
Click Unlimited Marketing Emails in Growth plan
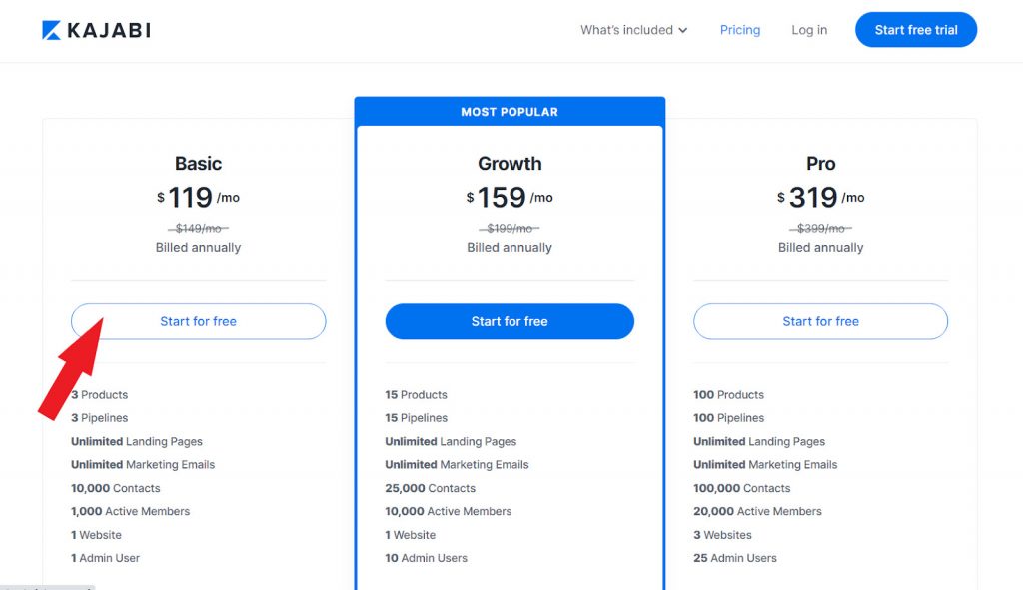click(x=457, y=465)
